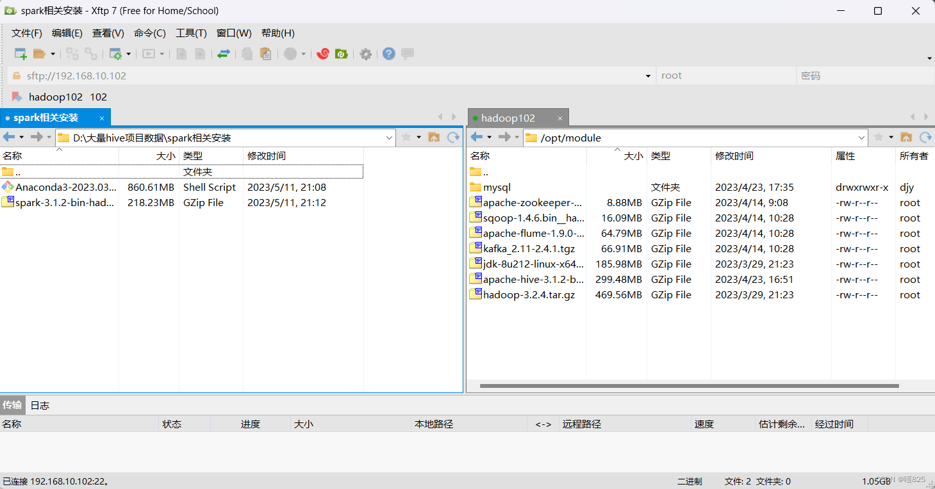Click the Open Session folder icon

coord(40,54)
